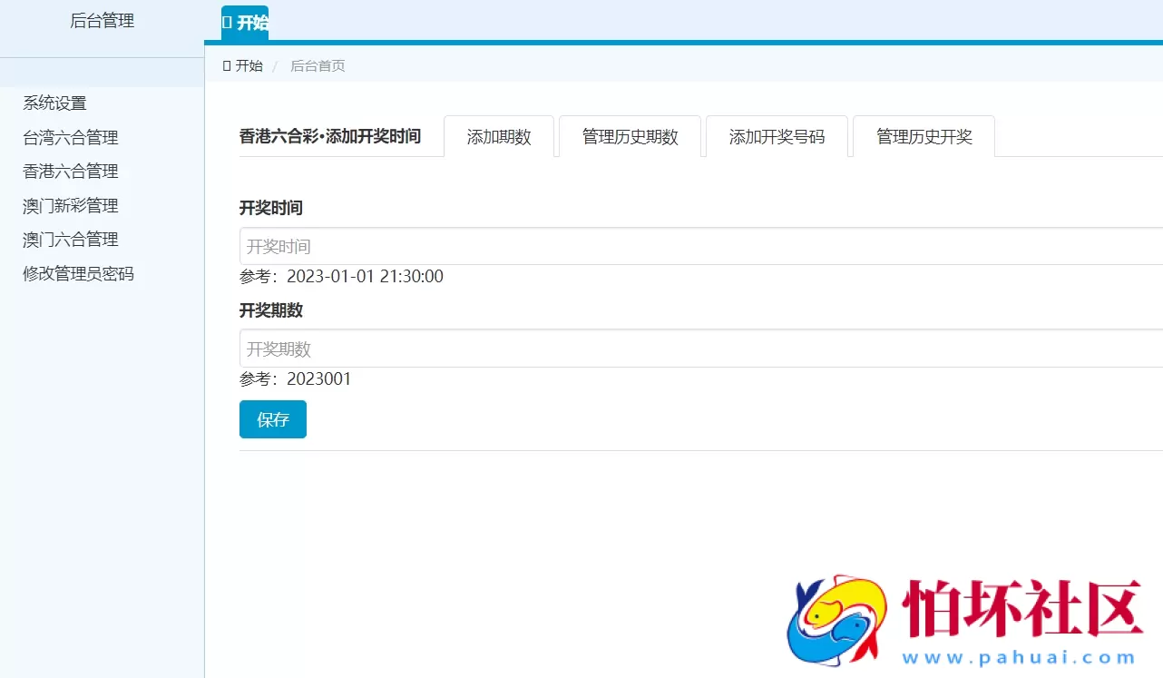The width and height of the screenshot is (1163, 678).
Task: Open the 管理历史开奖 tab
Action: click(923, 136)
